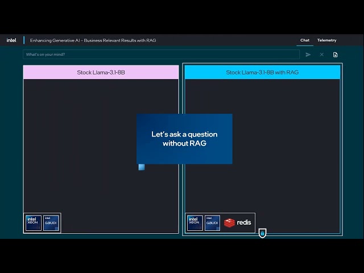Clear the prompt with the X icon

coord(321,55)
